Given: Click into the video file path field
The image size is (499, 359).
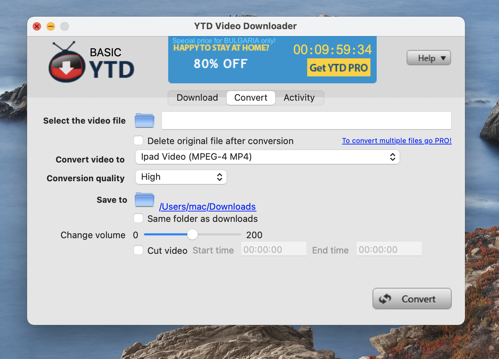Looking at the screenshot, I should [306, 120].
